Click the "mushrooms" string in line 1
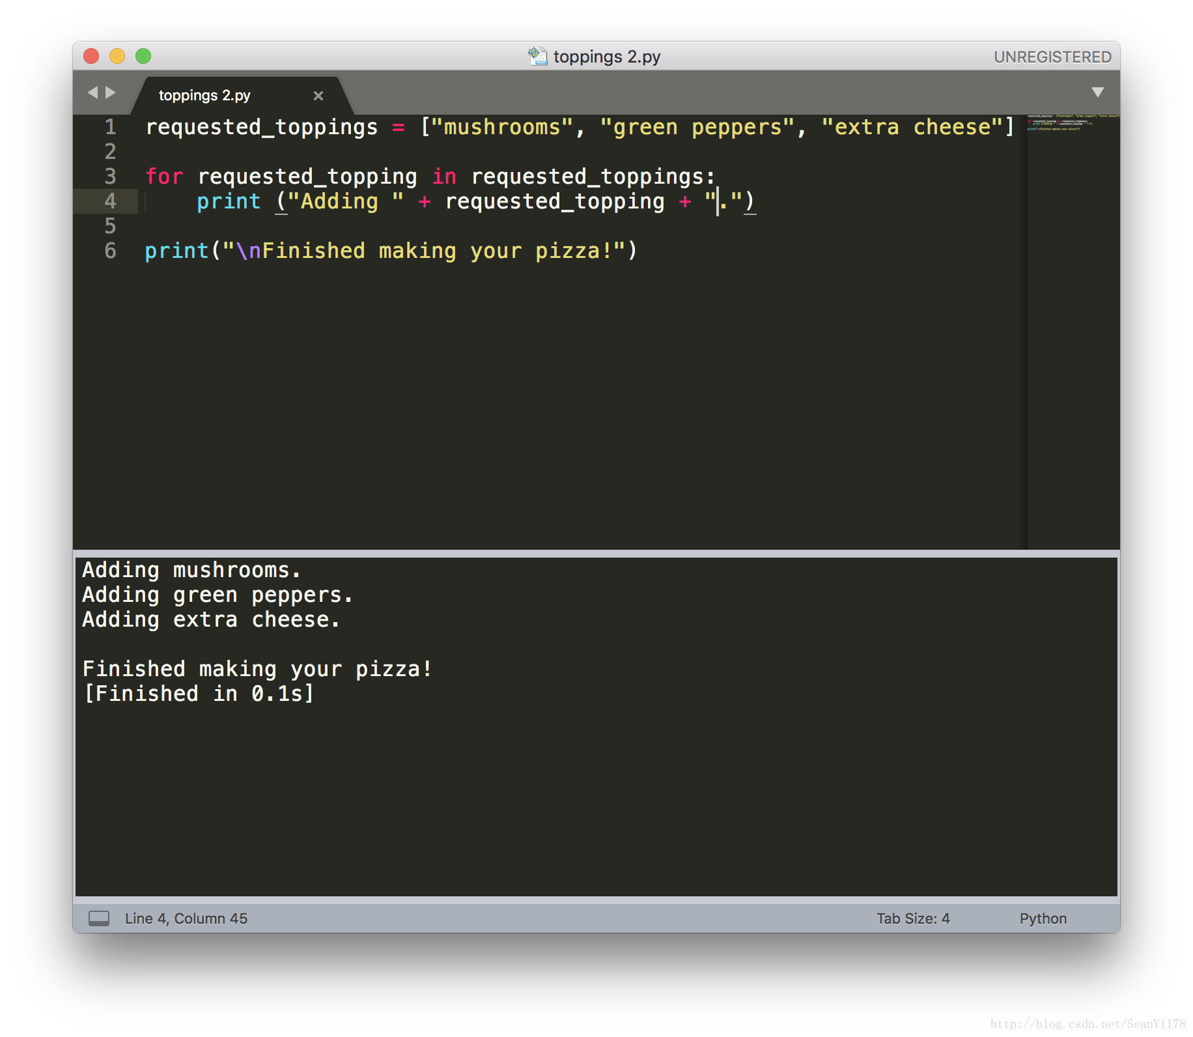This screenshot has width=1193, height=1037. (x=501, y=127)
